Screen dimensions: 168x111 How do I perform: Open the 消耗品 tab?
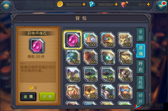pos(141,82)
